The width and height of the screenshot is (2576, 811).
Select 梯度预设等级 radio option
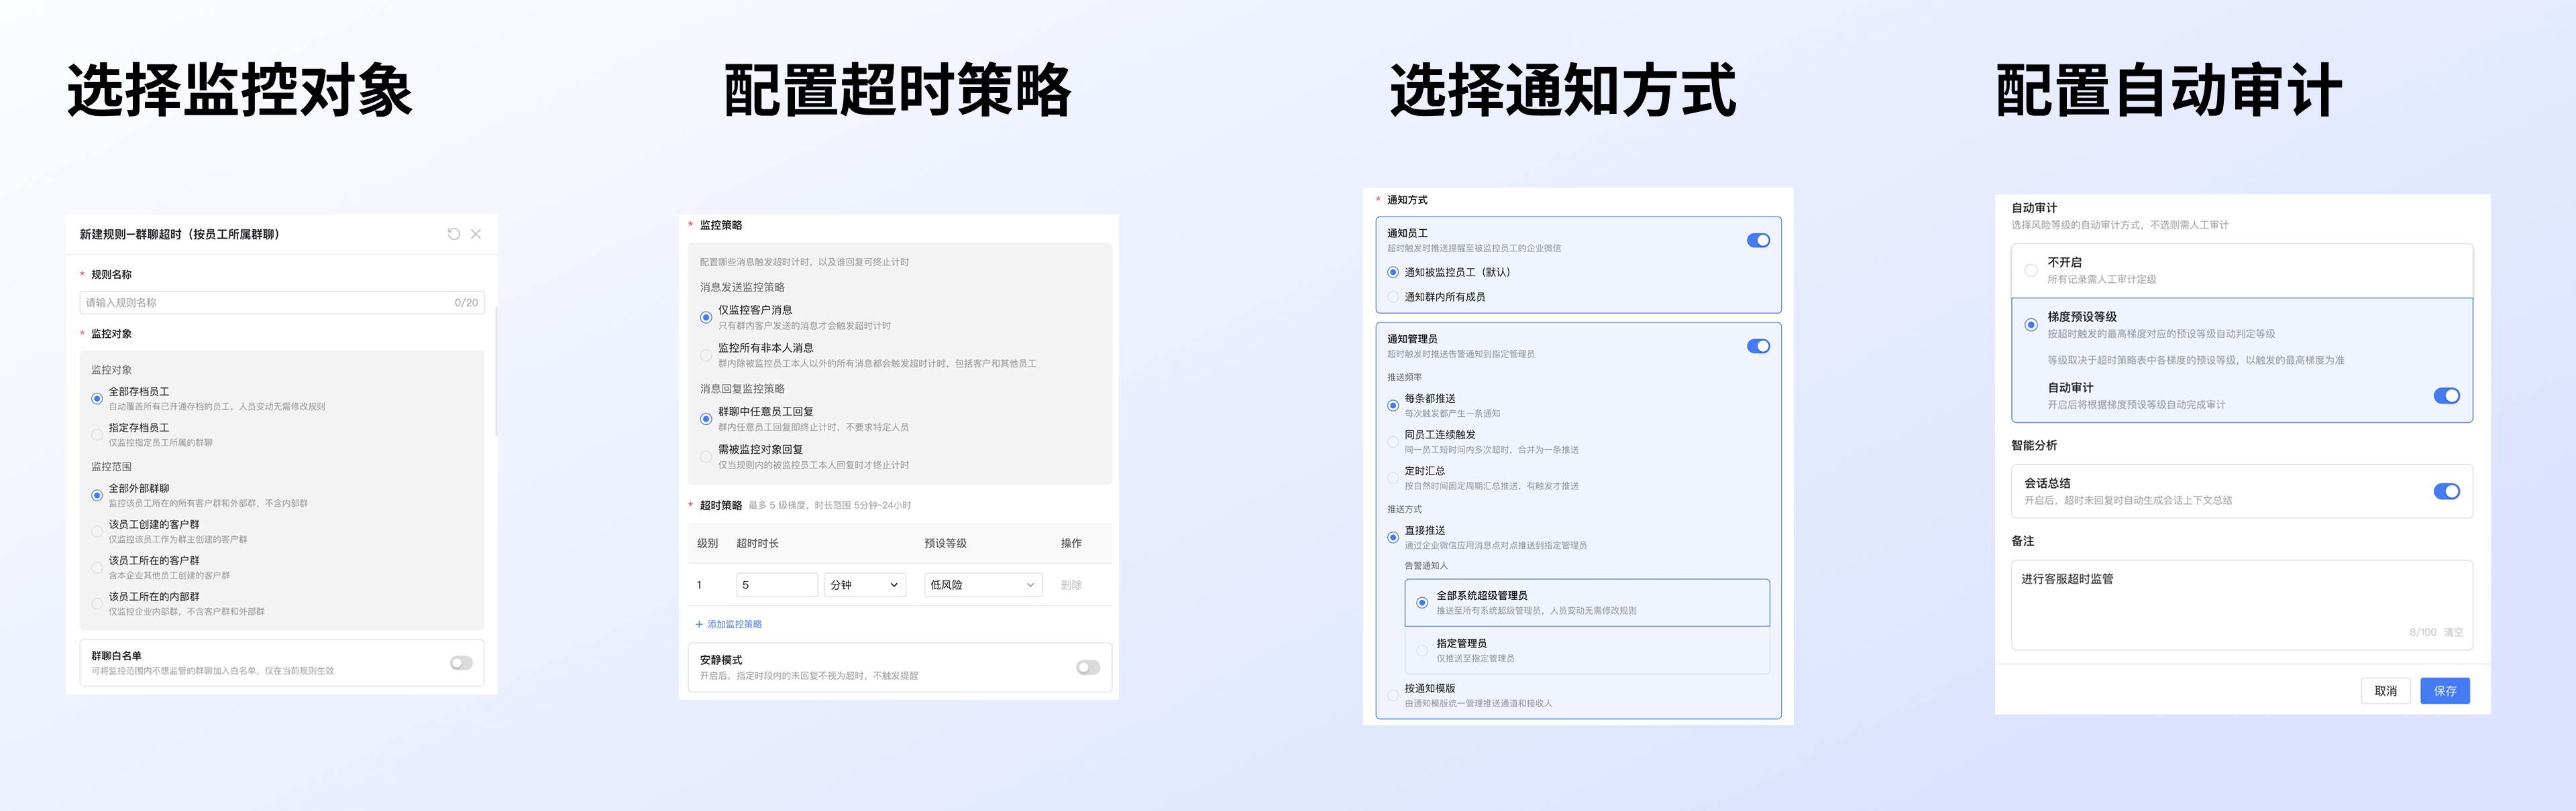pos(2031,324)
